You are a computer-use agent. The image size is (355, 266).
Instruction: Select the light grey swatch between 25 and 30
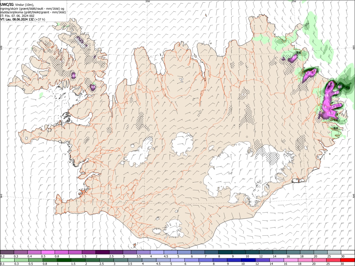point(334,252)
